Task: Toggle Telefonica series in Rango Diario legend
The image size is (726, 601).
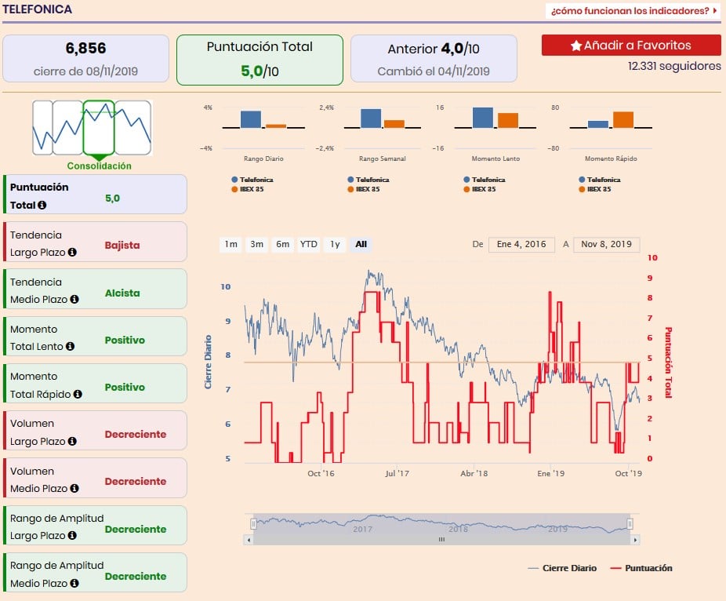Action: coord(252,180)
